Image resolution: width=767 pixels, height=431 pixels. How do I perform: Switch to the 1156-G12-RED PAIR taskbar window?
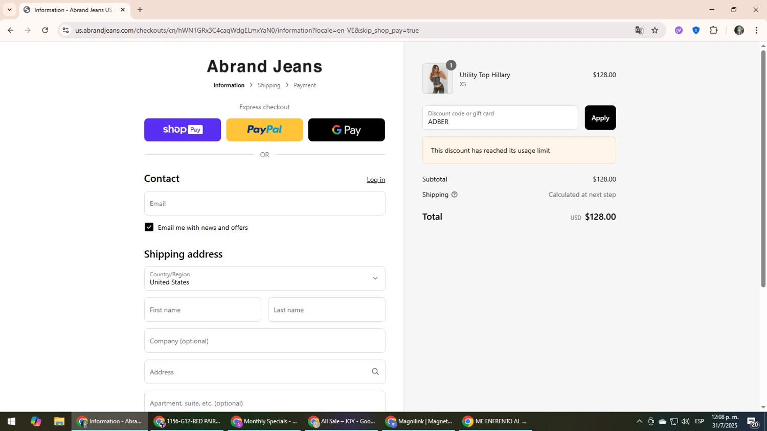point(187,421)
